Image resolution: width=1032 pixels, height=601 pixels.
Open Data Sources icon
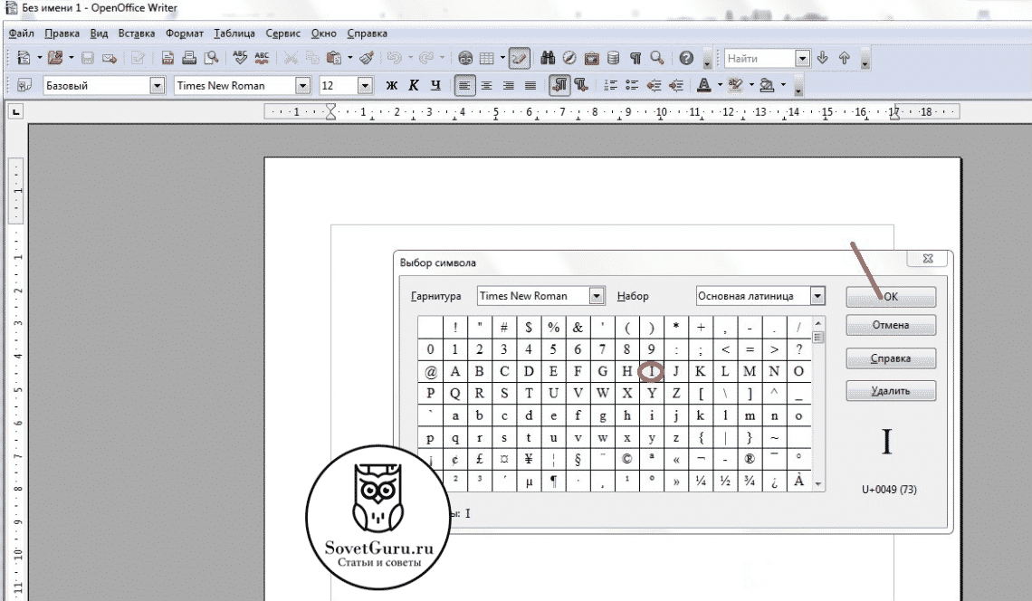tap(614, 58)
